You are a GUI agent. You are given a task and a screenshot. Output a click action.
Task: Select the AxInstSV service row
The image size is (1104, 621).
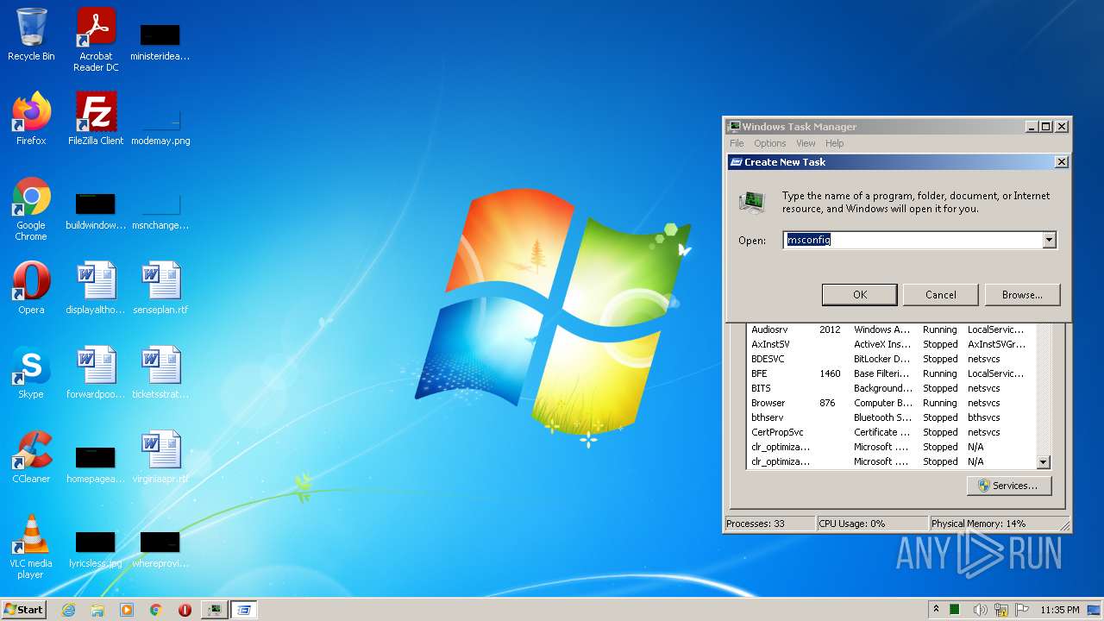(x=892, y=344)
